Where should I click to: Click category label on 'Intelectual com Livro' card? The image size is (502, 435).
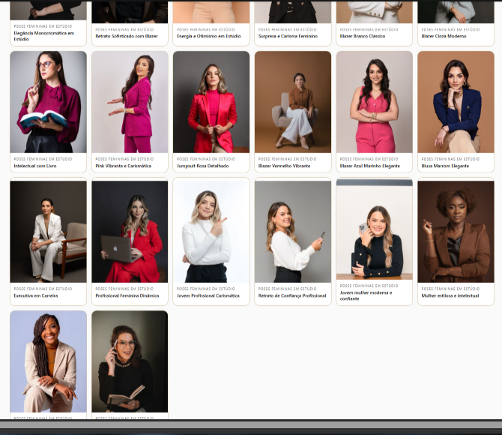tap(43, 159)
